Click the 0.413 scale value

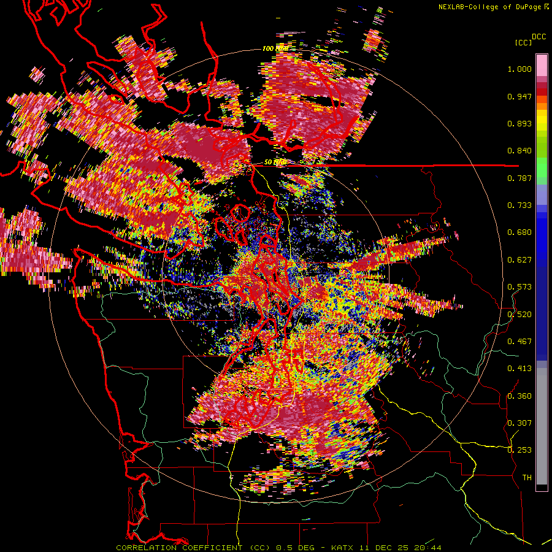[519, 369]
